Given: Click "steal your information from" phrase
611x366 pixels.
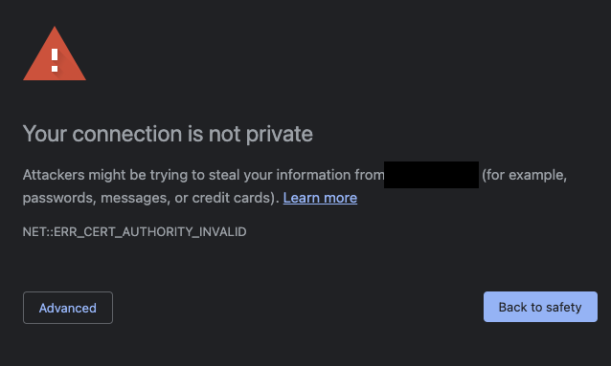Looking at the screenshot, I should [297, 175].
